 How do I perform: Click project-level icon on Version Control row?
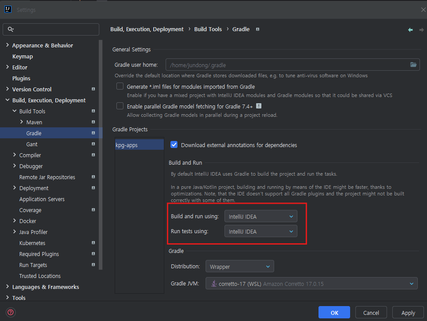[93, 89]
